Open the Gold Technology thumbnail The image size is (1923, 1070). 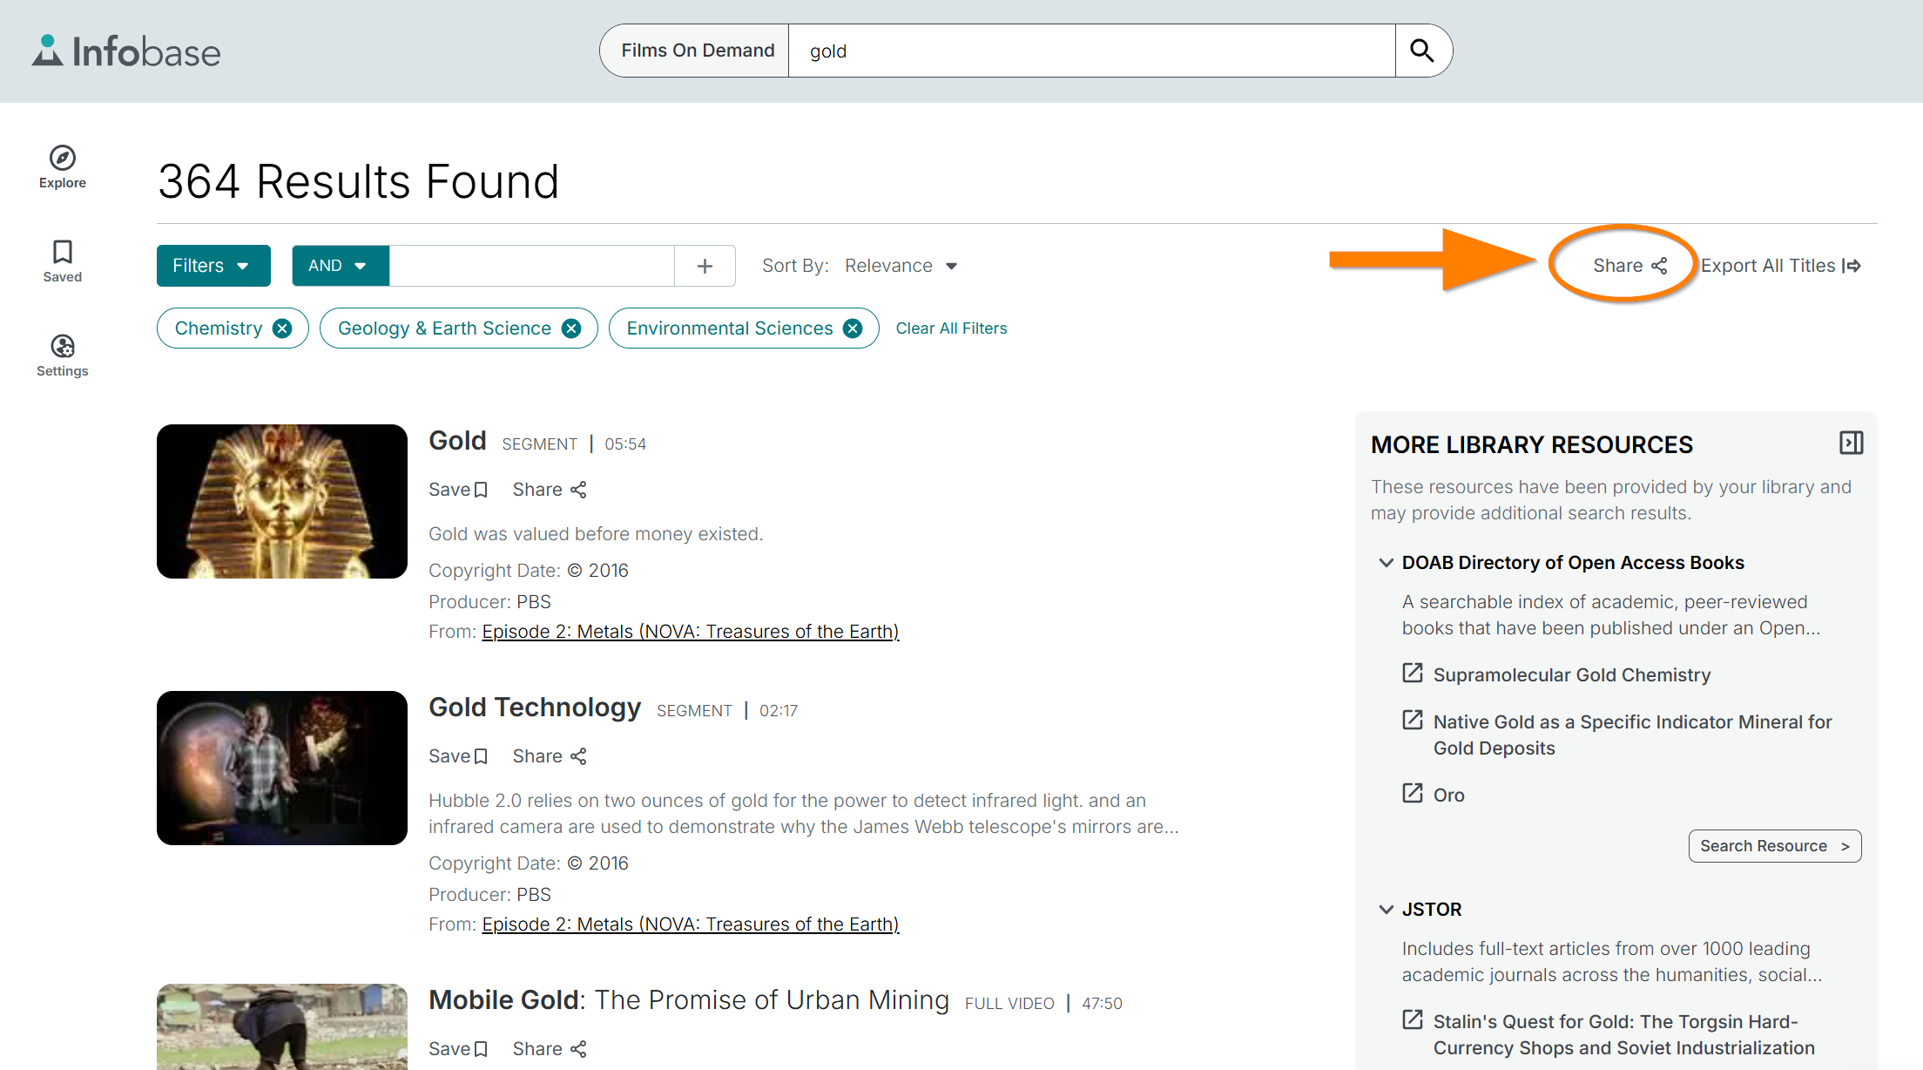[x=282, y=768]
